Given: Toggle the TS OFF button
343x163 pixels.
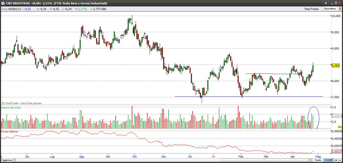Looking at the screenshot, I should click(329, 160).
